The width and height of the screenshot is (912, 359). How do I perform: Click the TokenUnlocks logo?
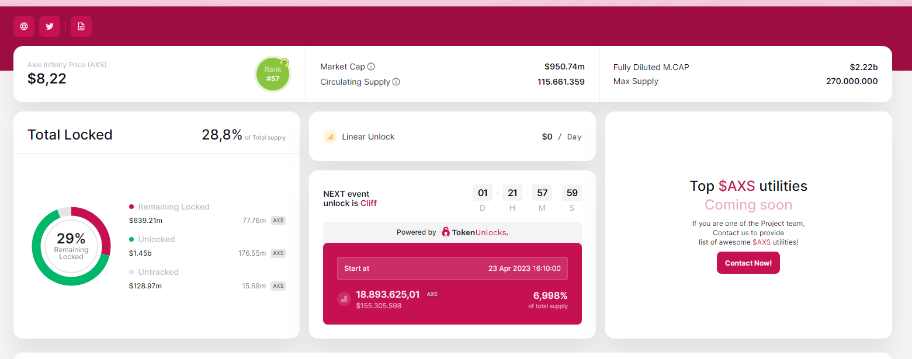[475, 232]
